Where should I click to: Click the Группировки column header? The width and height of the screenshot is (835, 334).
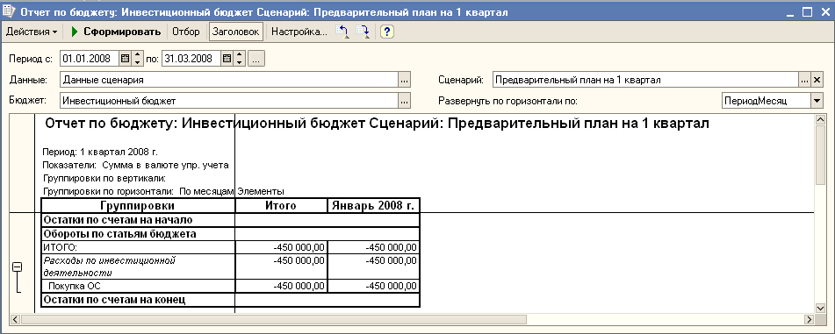tap(138, 206)
